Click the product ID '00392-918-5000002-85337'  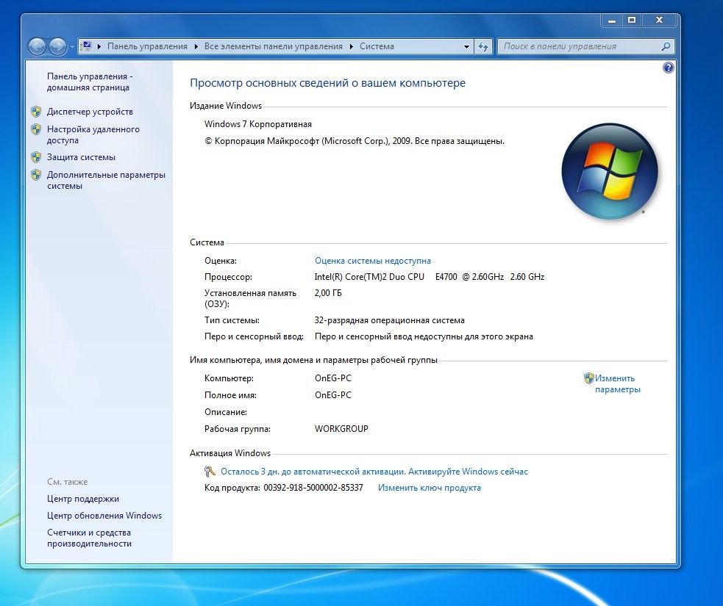313,488
